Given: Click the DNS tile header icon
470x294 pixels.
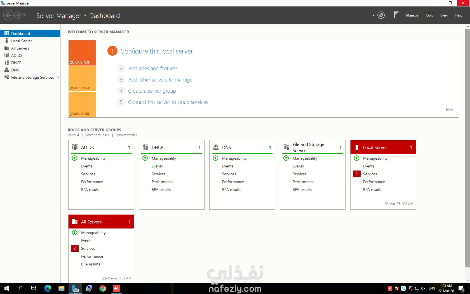Looking at the screenshot, I should tap(216, 147).
